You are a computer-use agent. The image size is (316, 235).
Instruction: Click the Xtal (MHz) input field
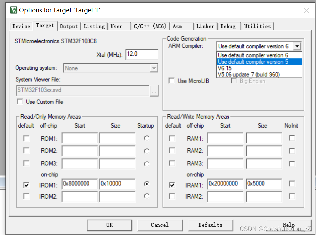pyautogui.click(x=142, y=54)
